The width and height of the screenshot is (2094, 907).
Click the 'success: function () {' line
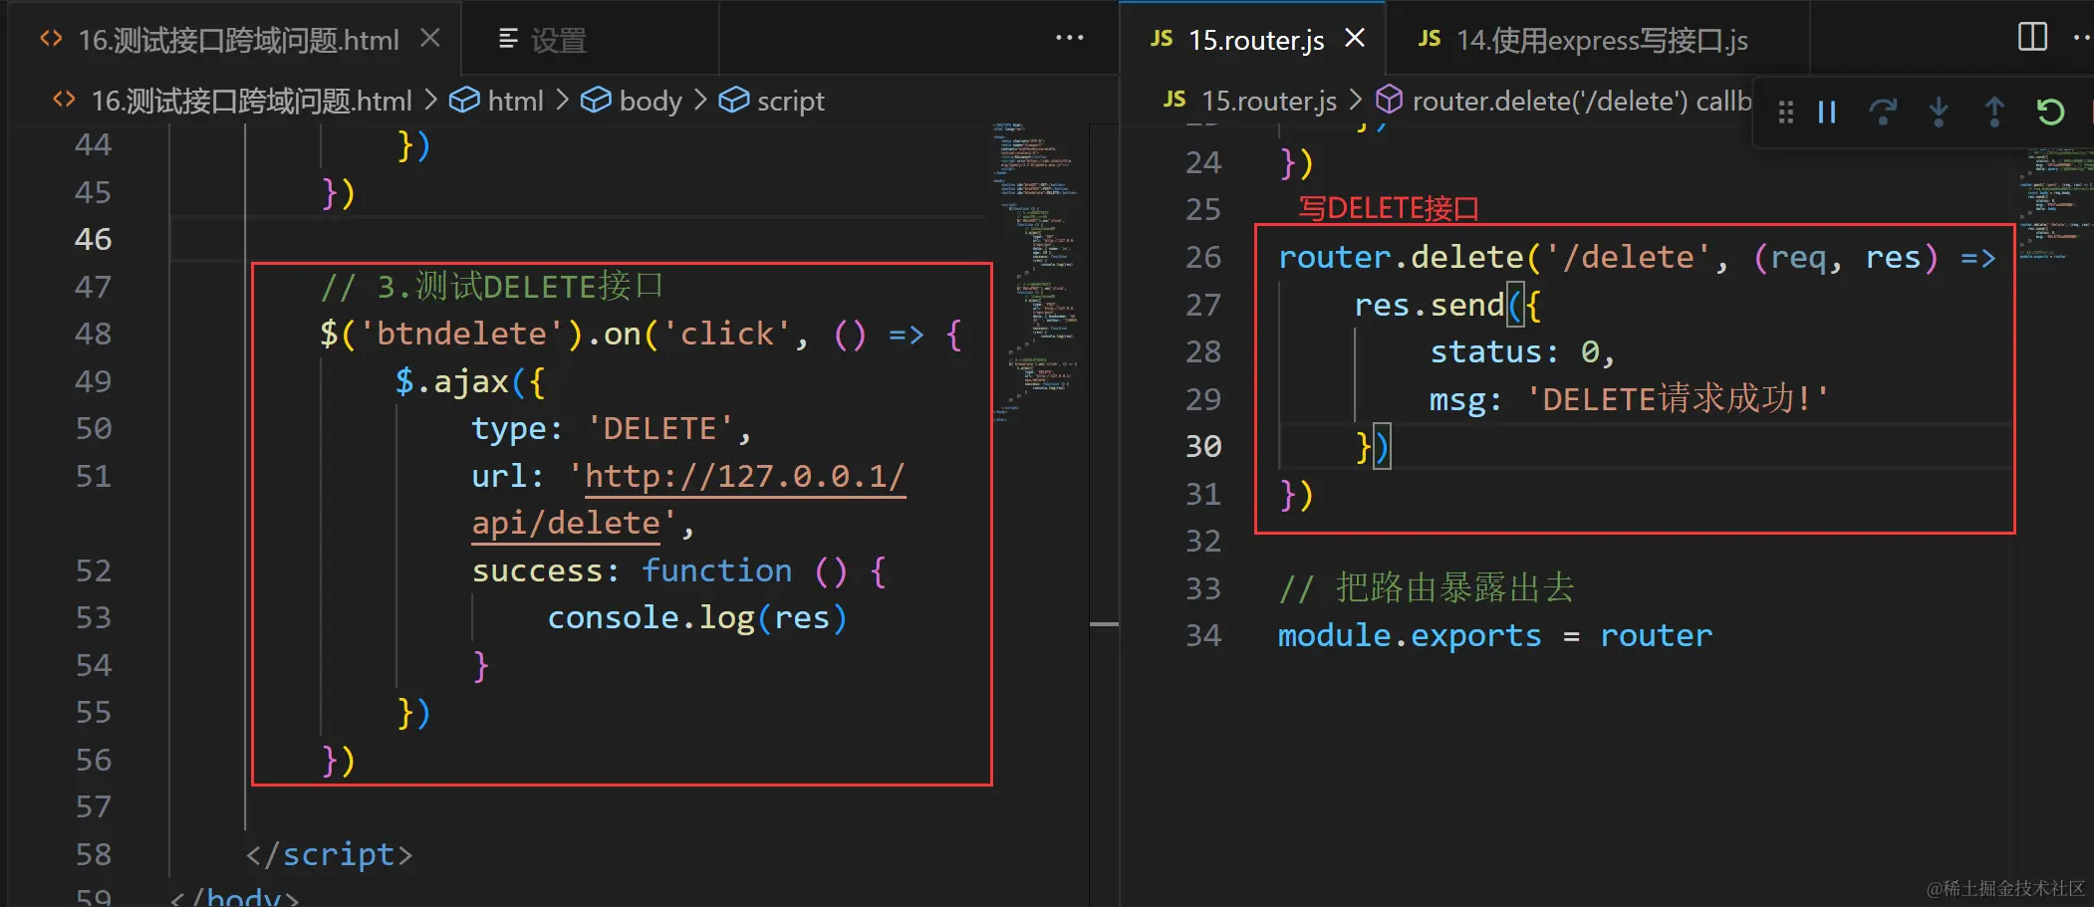(679, 570)
